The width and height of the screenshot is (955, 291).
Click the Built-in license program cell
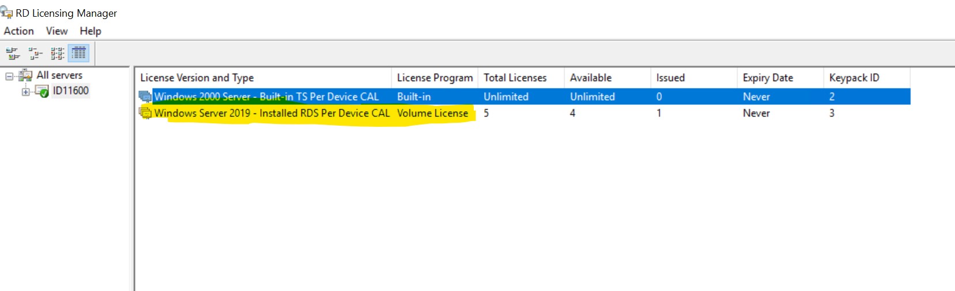tap(414, 97)
